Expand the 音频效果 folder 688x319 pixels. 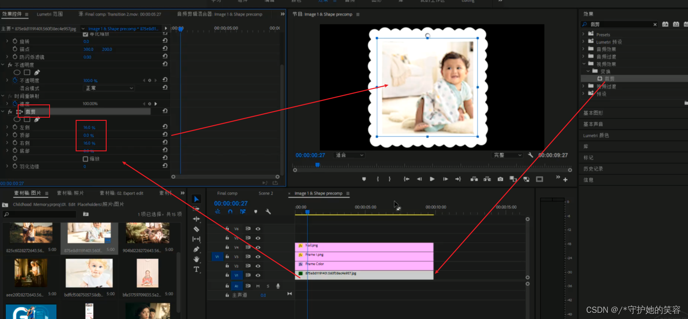(x=584, y=49)
